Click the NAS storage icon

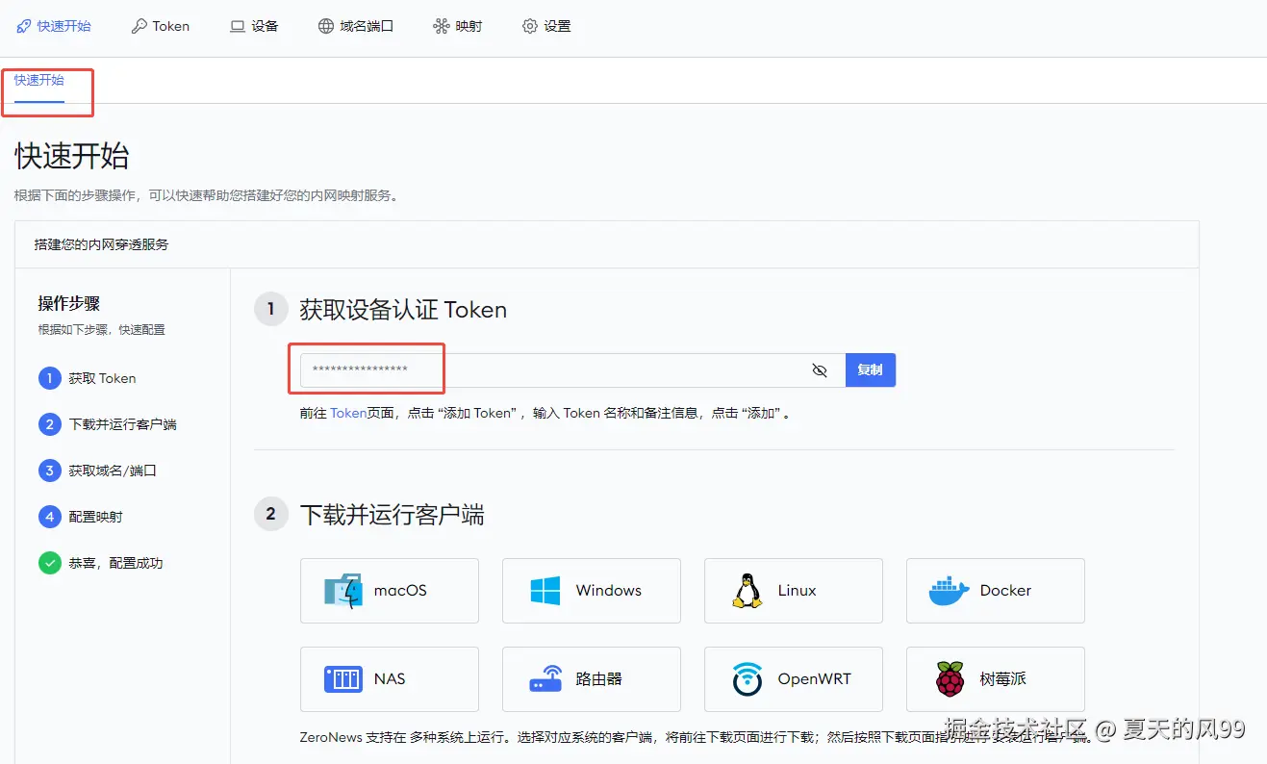coord(343,679)
